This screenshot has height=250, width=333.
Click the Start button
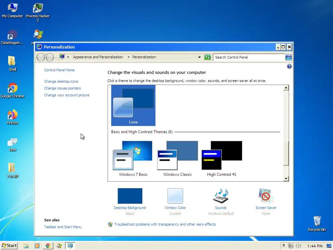9,246
